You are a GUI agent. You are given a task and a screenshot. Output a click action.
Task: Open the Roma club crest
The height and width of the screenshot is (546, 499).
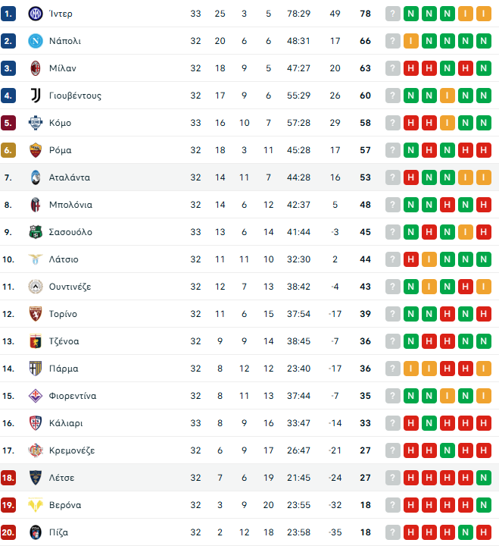pyautogui.click(x=35, y=150)
